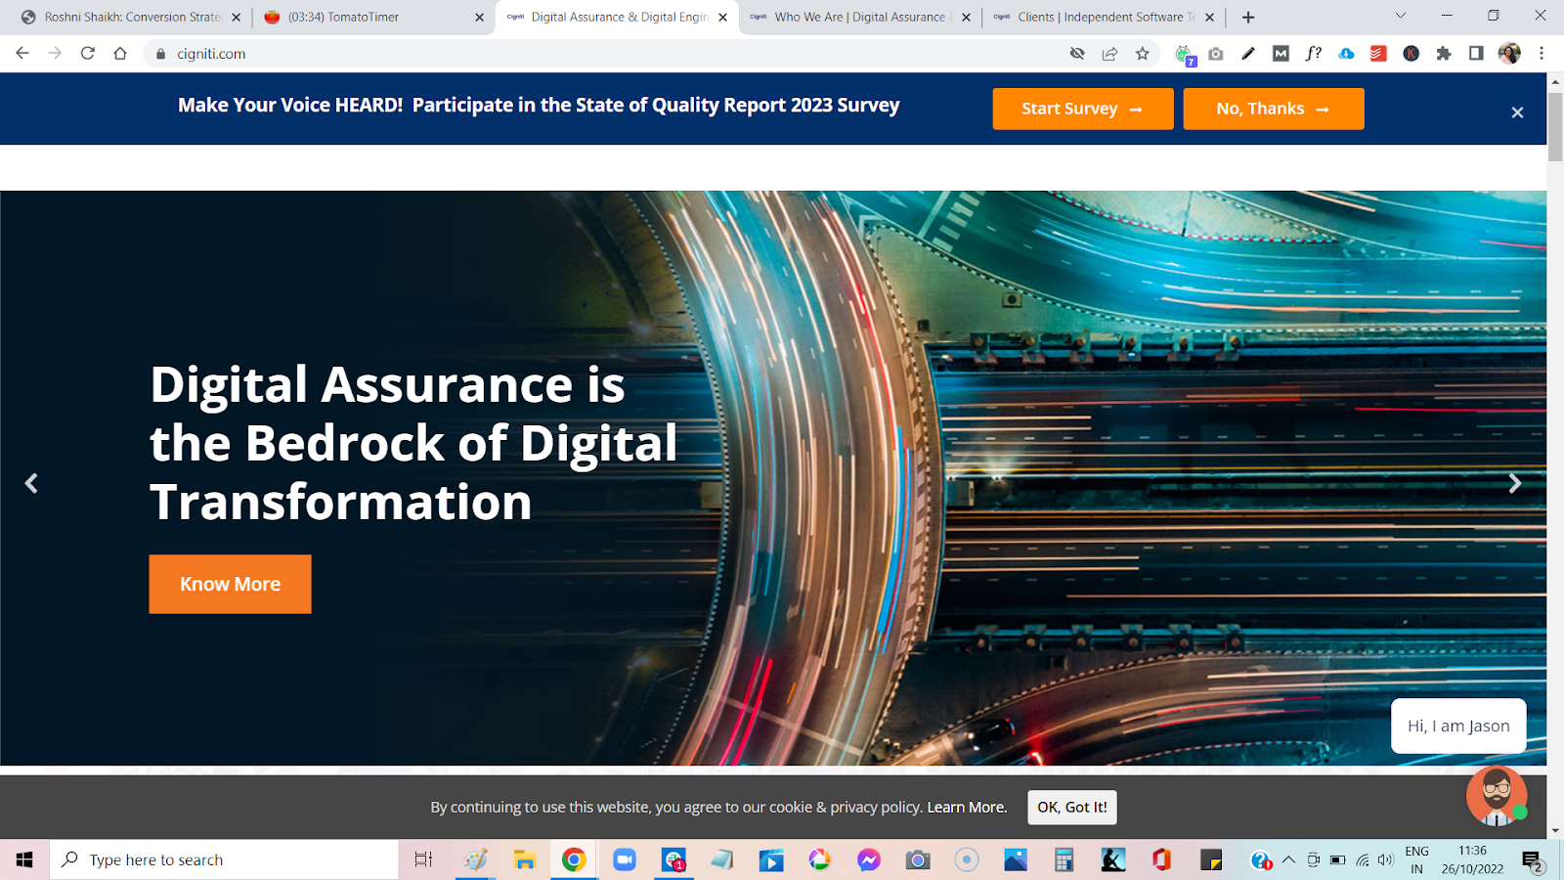
Task: Reload the page with the refresh icon
Action: [x=88, y=54]
